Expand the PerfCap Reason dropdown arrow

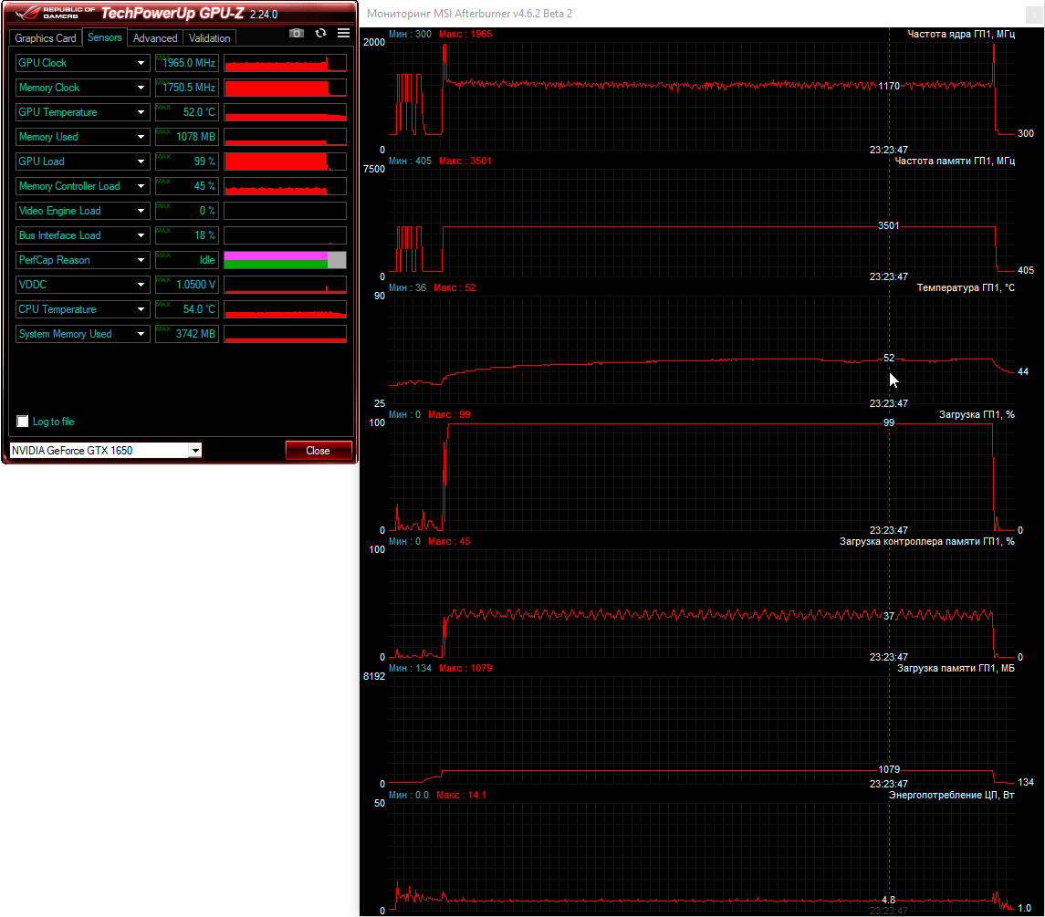pyautogui.click(x=141, y=260)
